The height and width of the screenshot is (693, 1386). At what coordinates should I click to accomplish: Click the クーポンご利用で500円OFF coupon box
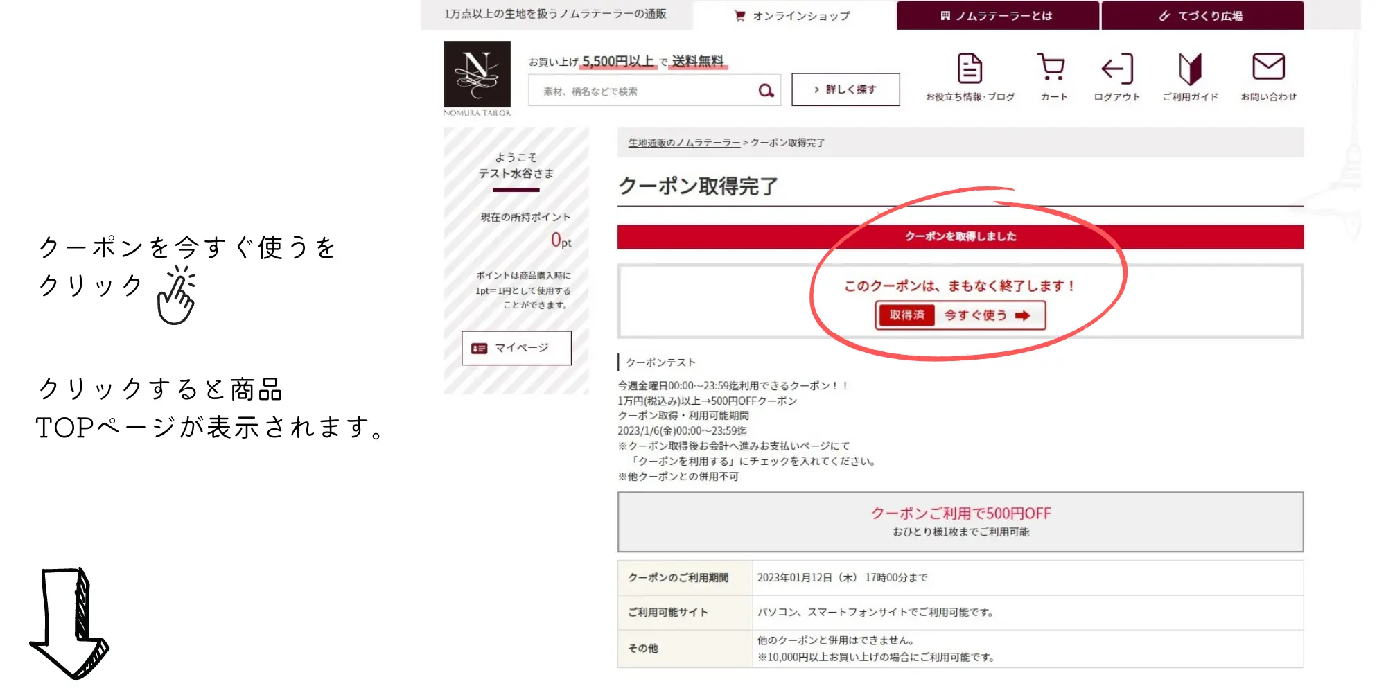click(x=960, y=521)
